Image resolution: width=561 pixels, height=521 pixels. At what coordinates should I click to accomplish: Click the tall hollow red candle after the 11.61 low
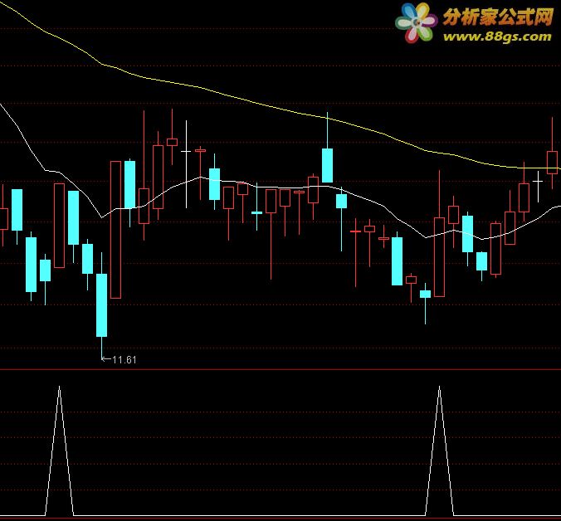click(x=115, y=230)
